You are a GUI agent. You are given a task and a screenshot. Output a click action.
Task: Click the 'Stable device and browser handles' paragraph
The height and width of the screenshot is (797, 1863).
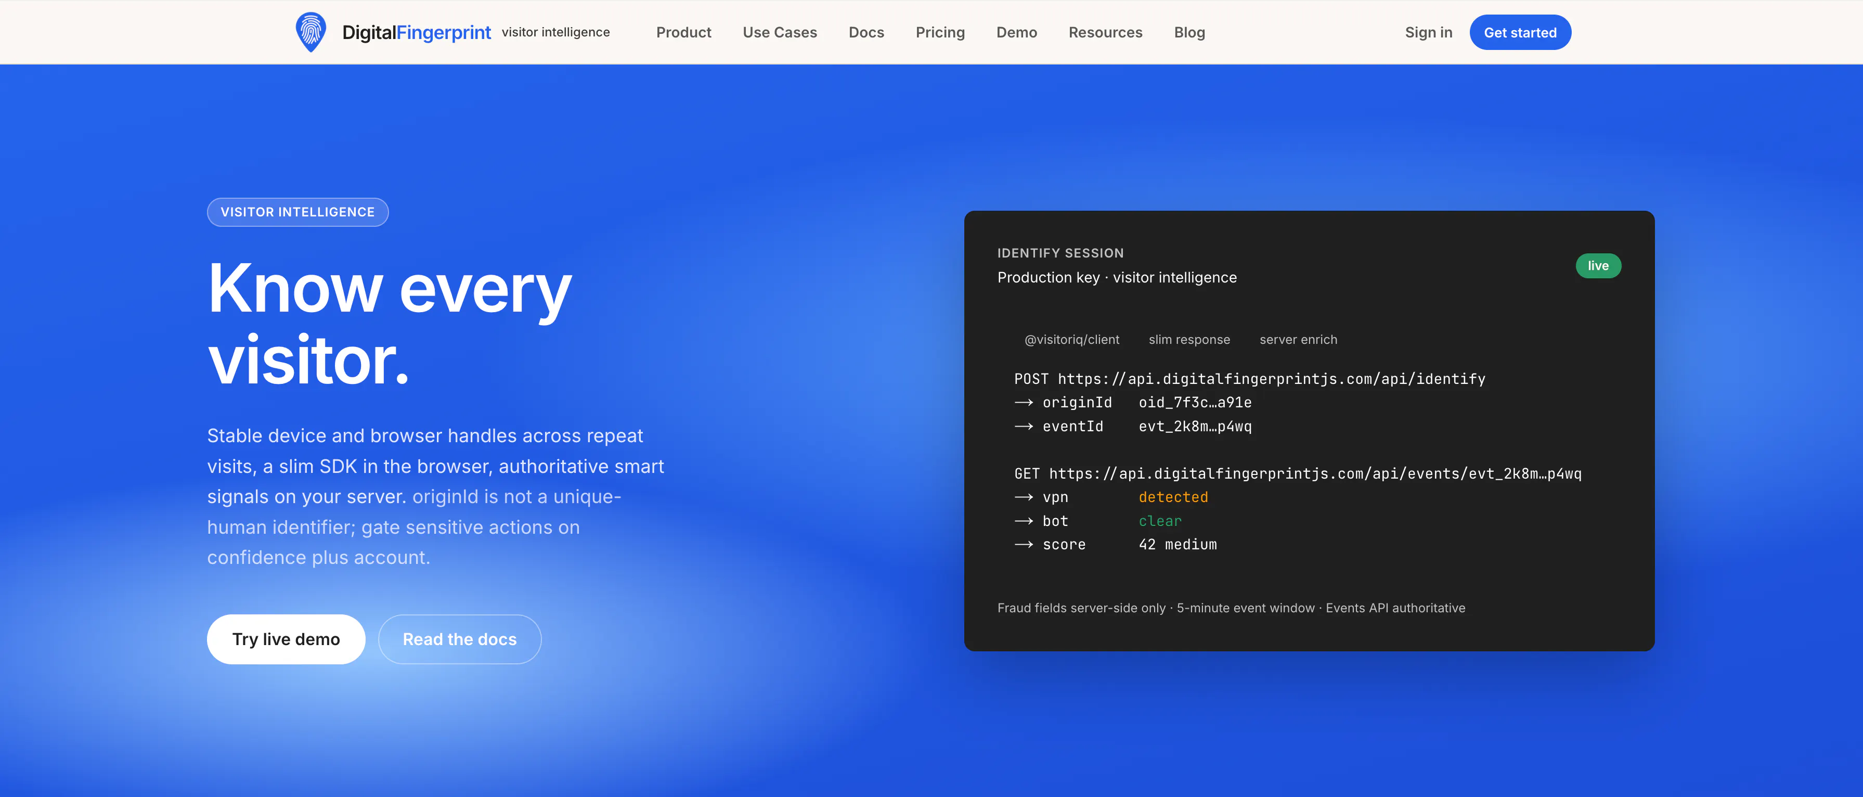pos(435,497)
